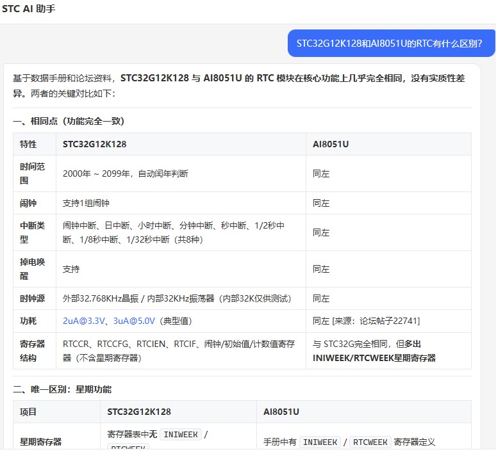Click RTCWEEK code tag in AI8051U column
496x452 pixels.
pyautogui.click(x=370, y=442)
